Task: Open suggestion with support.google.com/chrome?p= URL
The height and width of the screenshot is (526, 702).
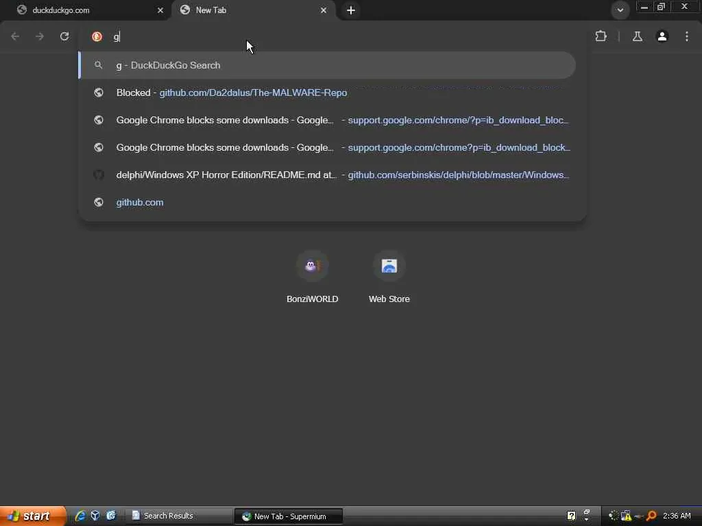Action: pos(327,147)
